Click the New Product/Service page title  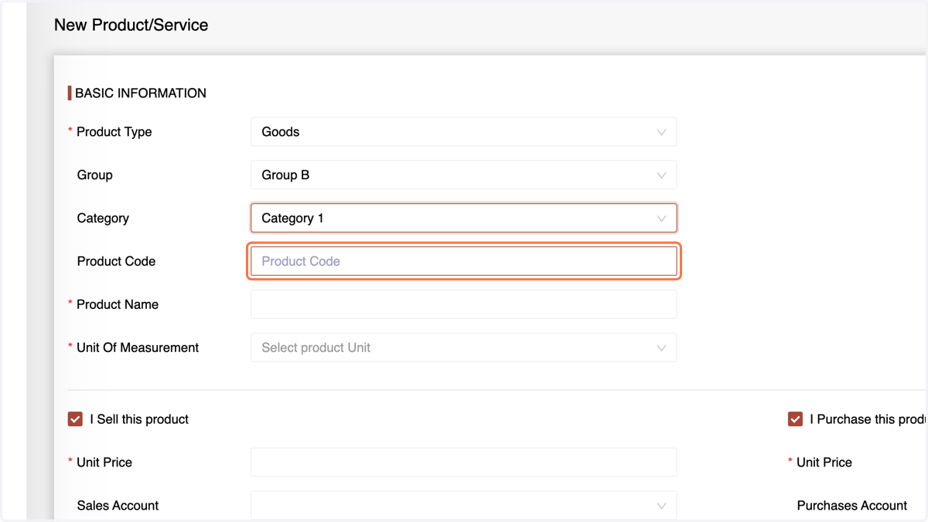pos(131,25)
